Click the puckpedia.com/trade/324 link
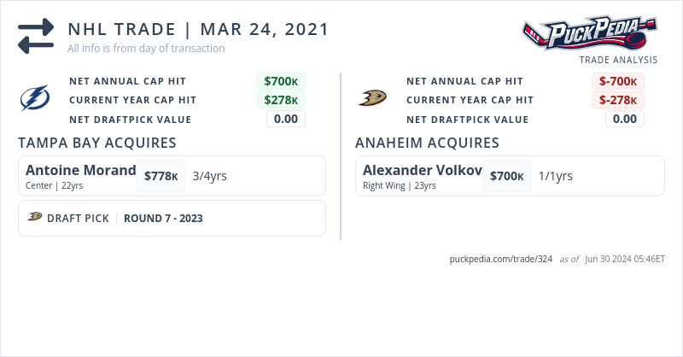 point(501,259)
